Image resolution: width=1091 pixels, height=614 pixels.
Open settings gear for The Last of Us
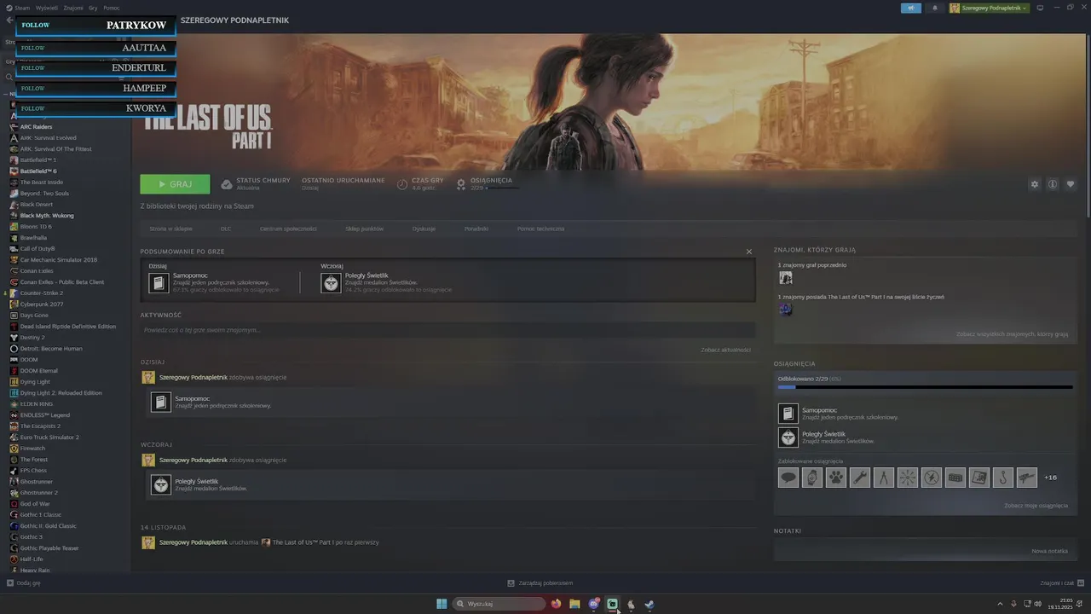1035,184
